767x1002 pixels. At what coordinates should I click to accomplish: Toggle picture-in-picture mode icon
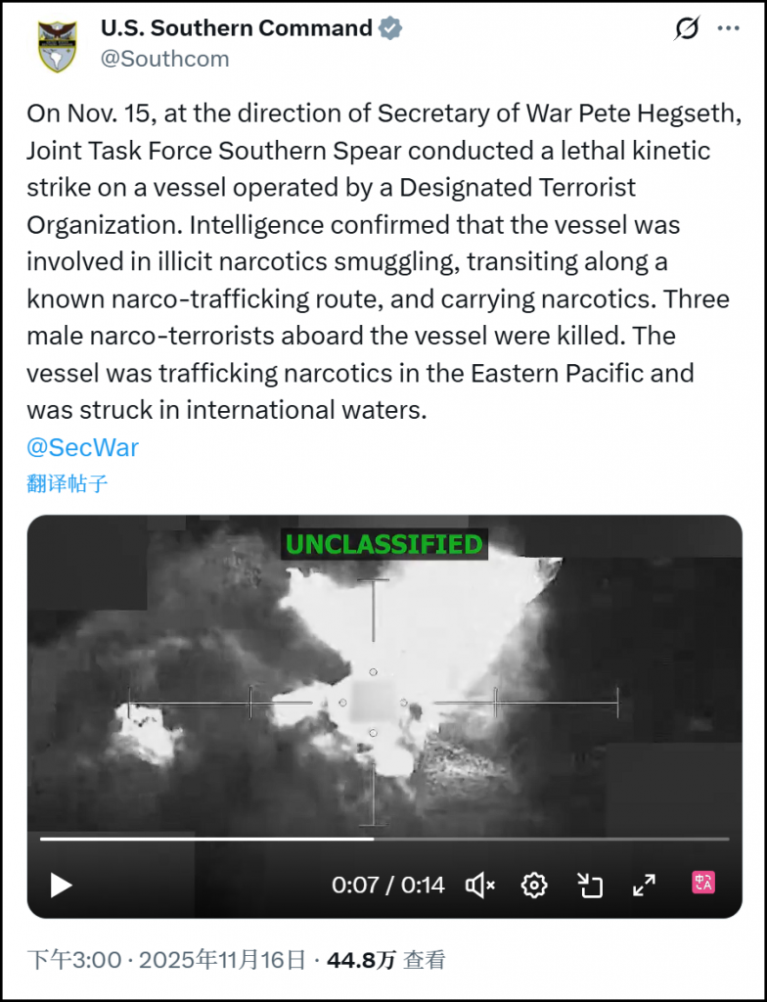coord(590,885)
